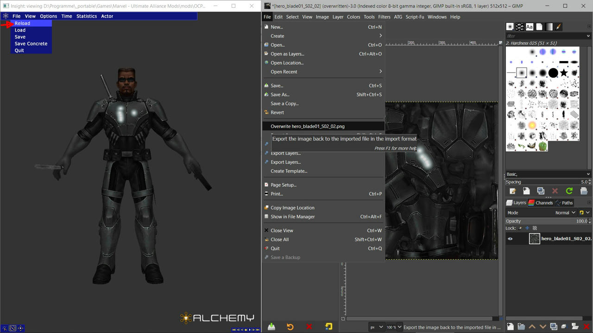
Task: Click the orange restore tool preset icon
Action: click(290, 327)
